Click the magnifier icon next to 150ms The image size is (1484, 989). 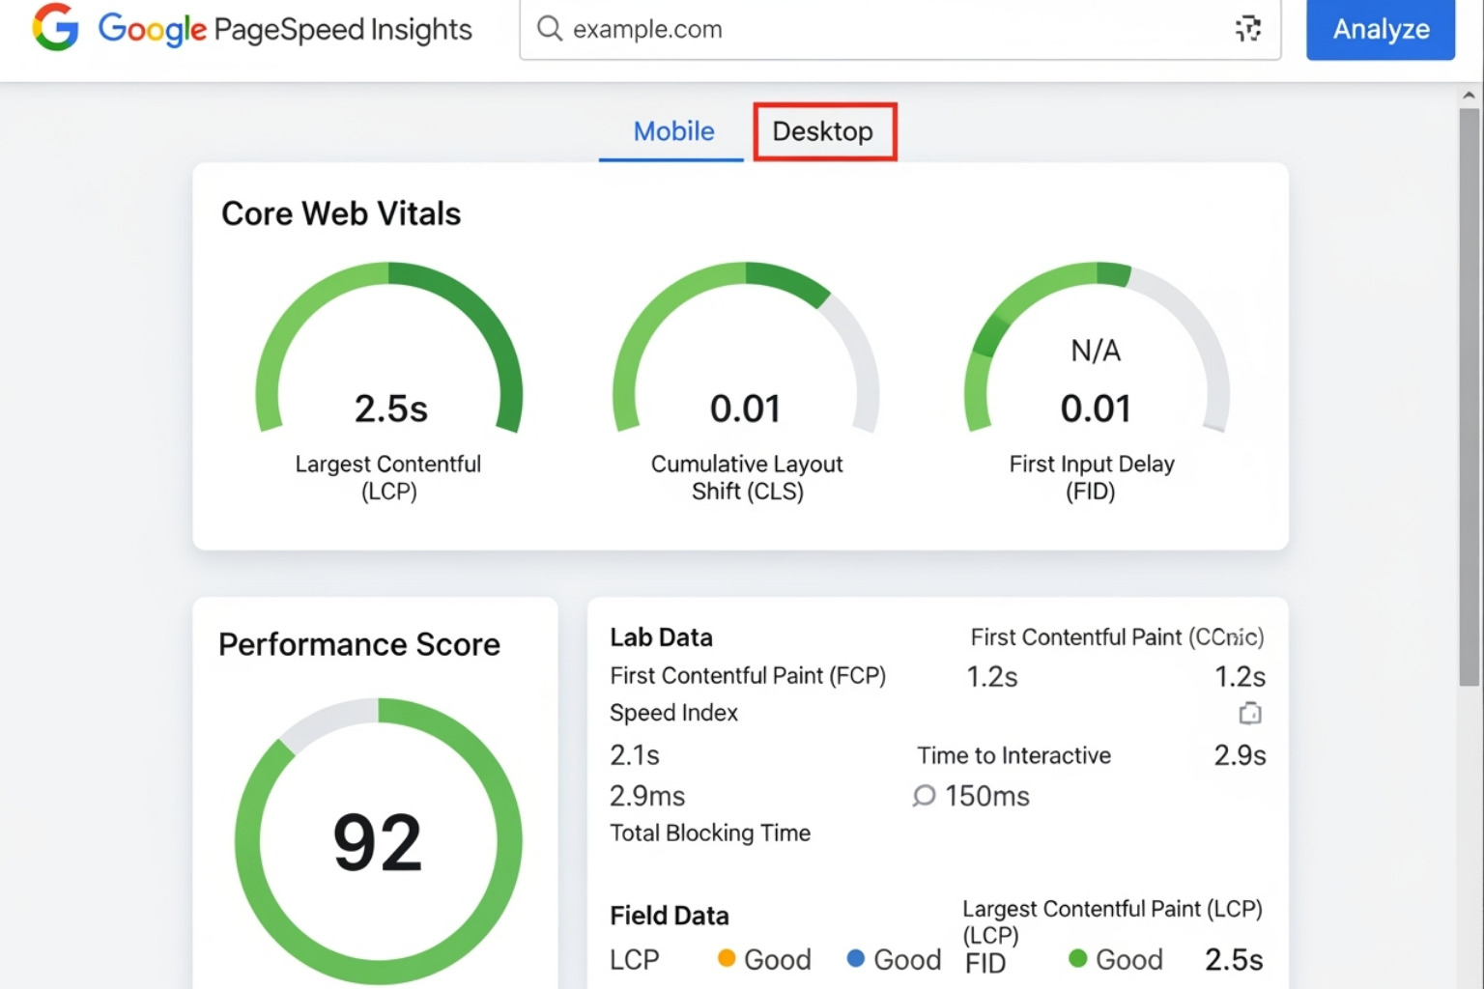(924, 796)
